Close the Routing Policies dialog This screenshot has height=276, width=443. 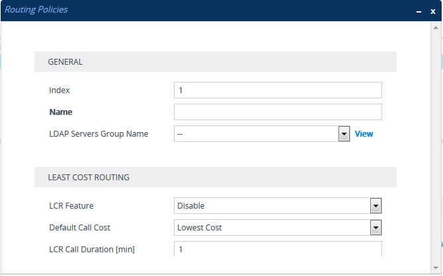pyautogui.click(x=433, y=11)
